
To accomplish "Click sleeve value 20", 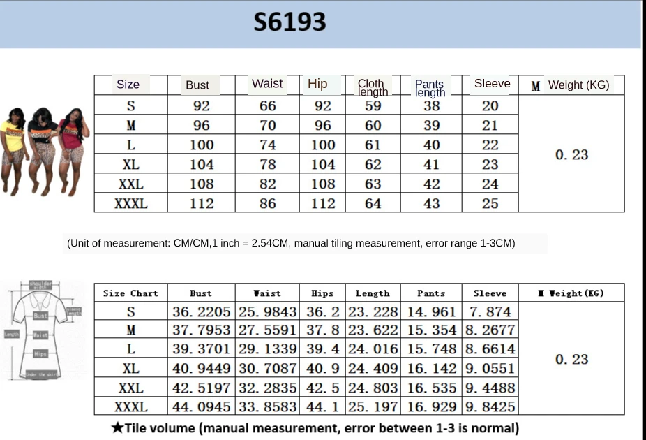I will tap(490, 105).
